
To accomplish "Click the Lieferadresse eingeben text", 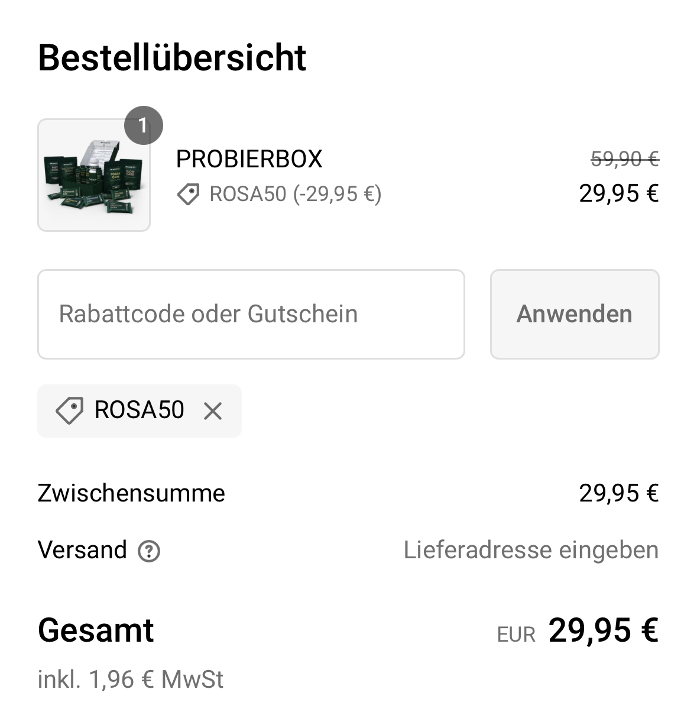I will click(x=530, y=550).
